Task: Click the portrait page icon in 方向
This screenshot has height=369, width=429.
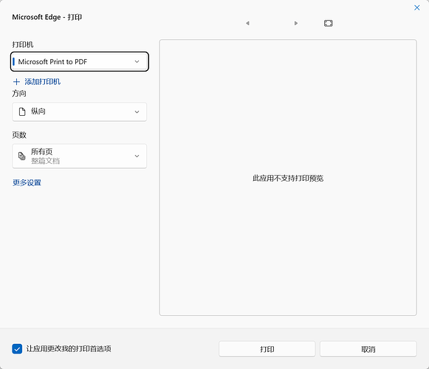Action: [22, 111]
